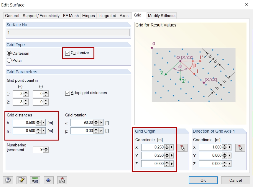
Task: Expand Grid Origin Y options arrow
Action: coord(172,156)
